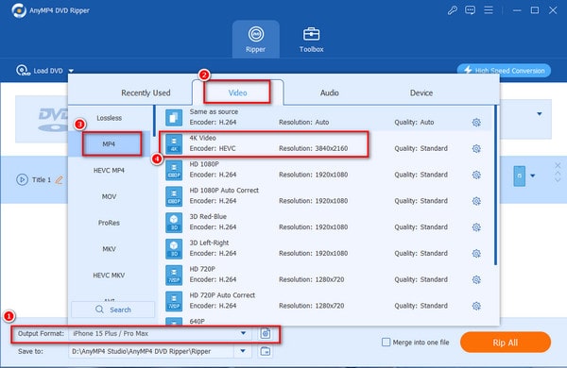This screenshot has height=368, width=567.
Task: Open settings gear for 3D Left-Right
Action: tap(476, 254)
